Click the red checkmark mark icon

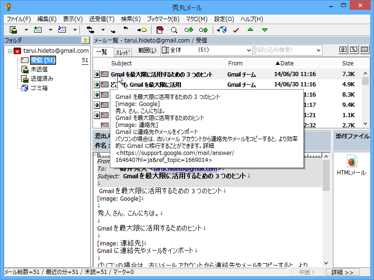pyautogui.click(x=236, y=30)
